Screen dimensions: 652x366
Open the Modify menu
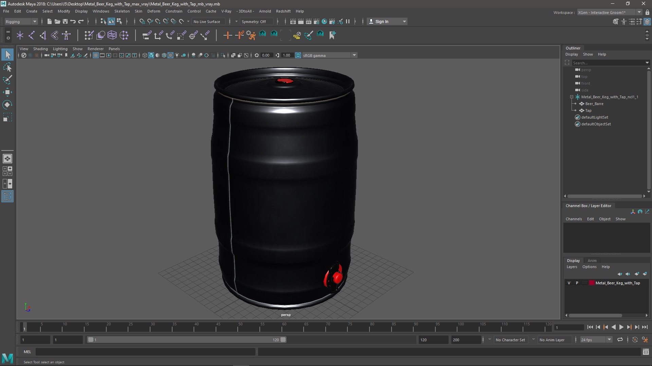tap(64, 11)
